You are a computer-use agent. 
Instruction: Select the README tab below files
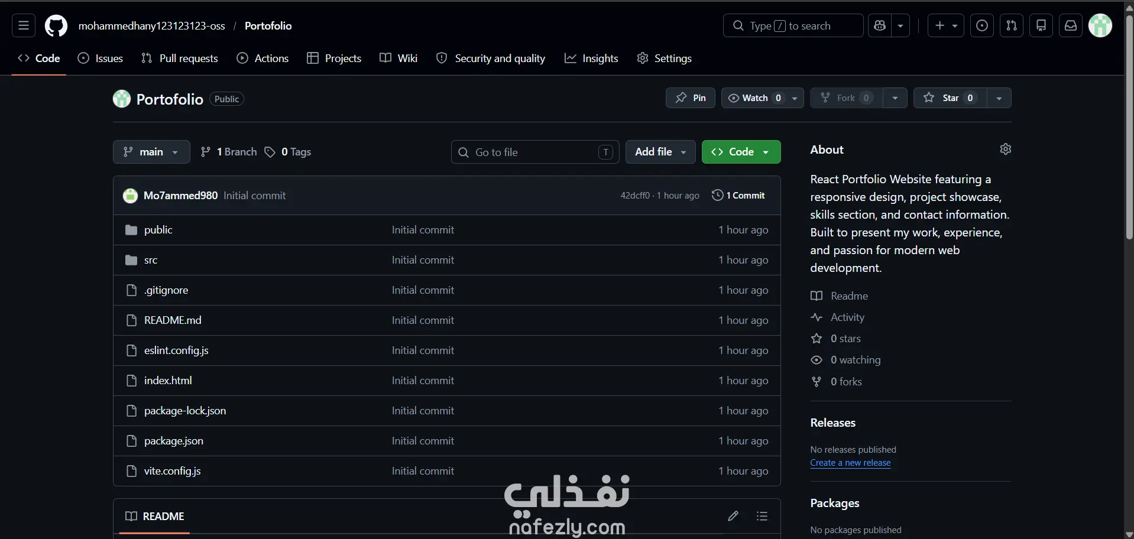tap(155, 517)
